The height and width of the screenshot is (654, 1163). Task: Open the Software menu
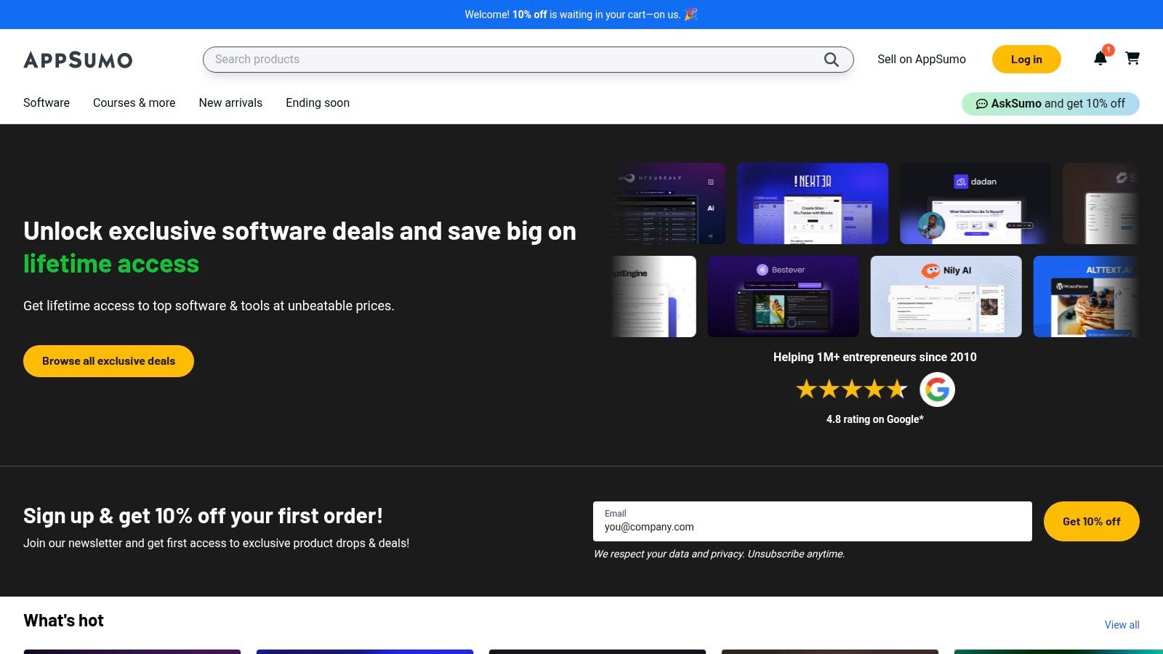tap(47, 102)
